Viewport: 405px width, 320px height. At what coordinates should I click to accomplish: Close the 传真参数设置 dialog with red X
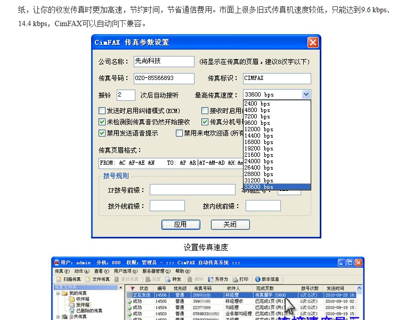pos(313,42)
